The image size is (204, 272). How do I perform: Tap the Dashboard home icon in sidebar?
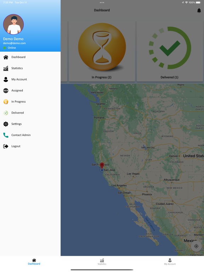tap(6, 57)
